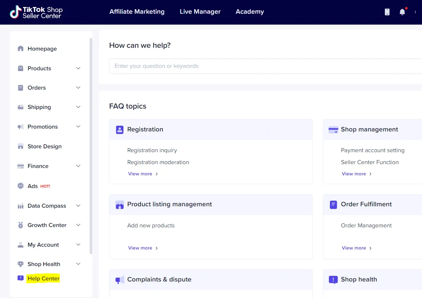422x298 pixels.
Task: Expand the Products menu chevron
Action: [78, 68]
